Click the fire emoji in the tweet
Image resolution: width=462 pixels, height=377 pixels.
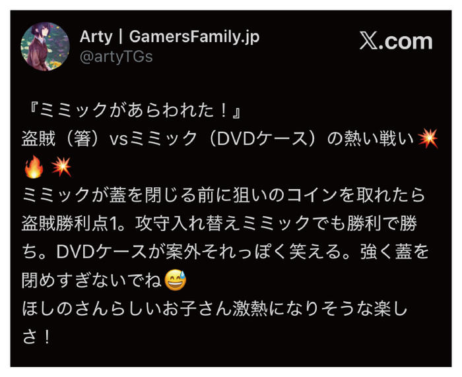(34, 167)
